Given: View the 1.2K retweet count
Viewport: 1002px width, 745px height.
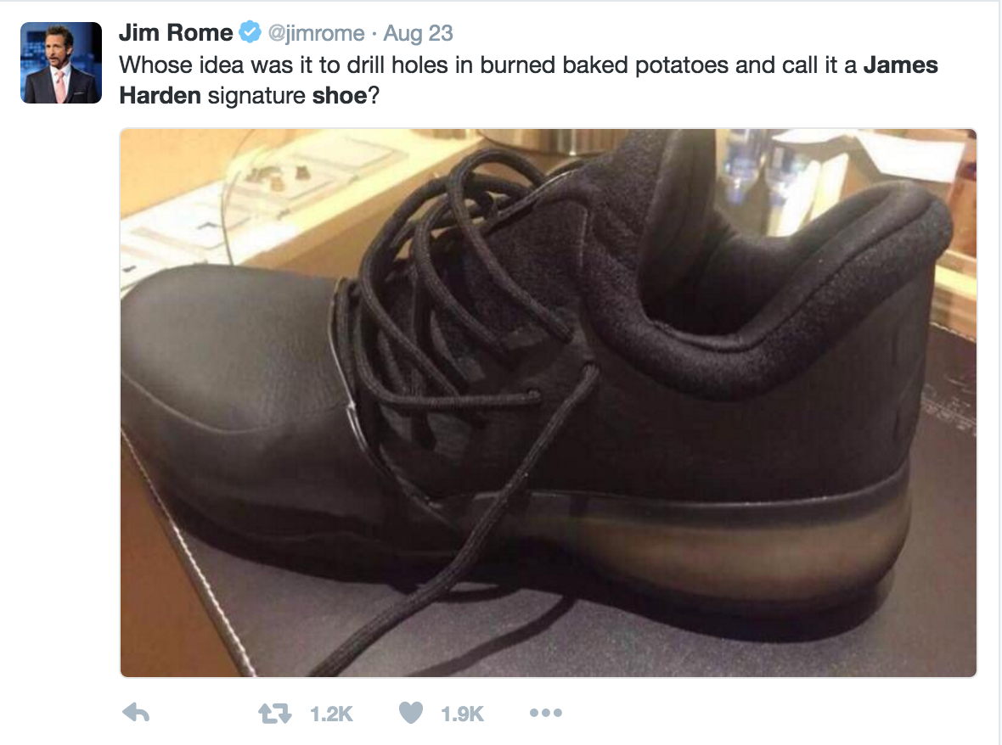Looking at the screenshot, I should (x=331, y=714).
